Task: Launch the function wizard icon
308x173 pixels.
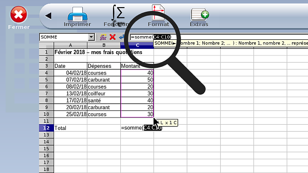Action: tap(103, 37)
